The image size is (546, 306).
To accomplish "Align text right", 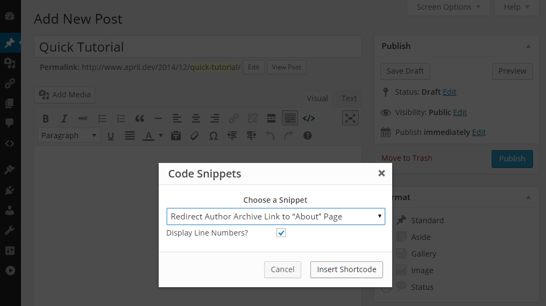I will pos(215,118).
